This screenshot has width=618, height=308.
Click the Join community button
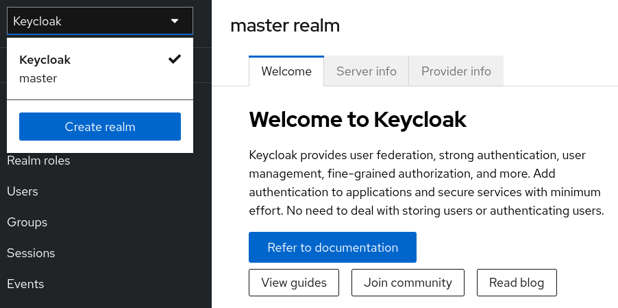[408, 283]
